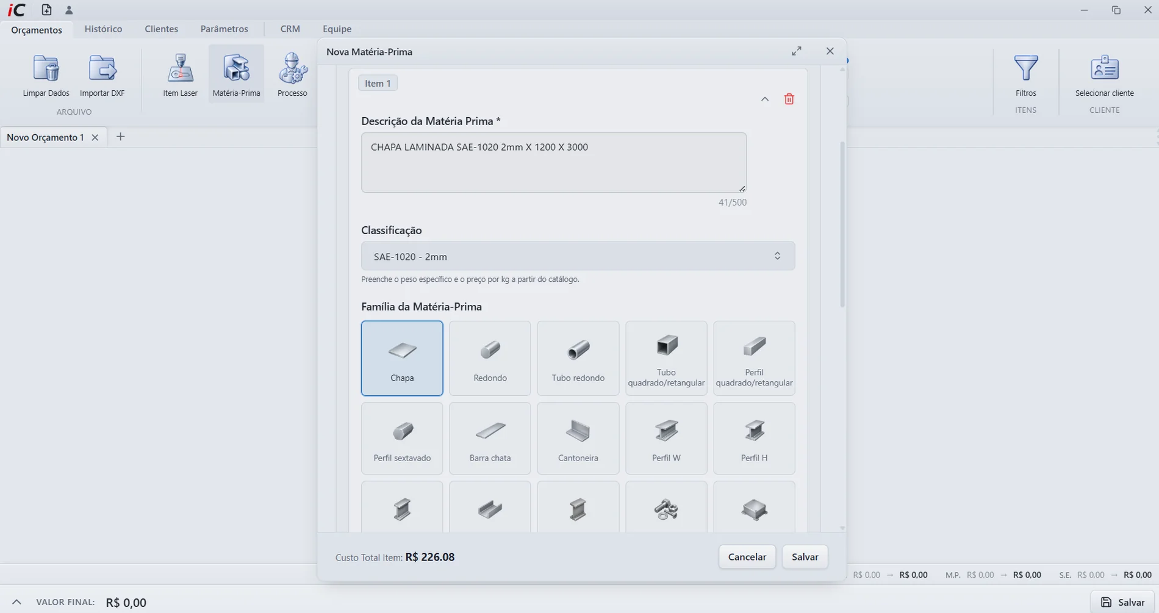
Task: Click the dialog's vertical scrollbar thumb
Action: point(842,224)
